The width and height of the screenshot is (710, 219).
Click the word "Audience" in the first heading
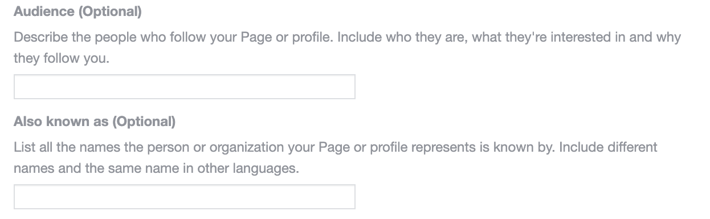pyautogui.click(x=41, y=11)
